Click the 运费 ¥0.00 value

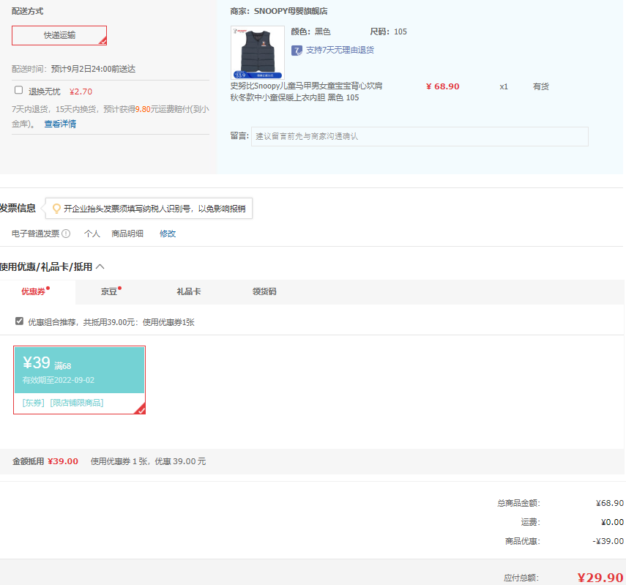pyautogui.click(x=612, y=522)
